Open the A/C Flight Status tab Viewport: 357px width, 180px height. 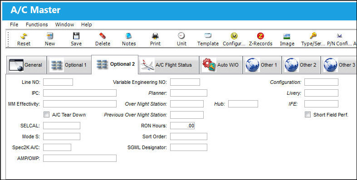point(168,65)
